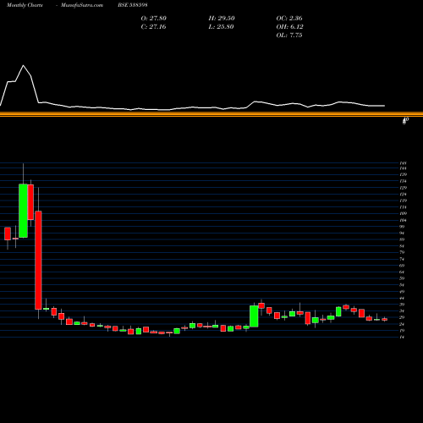Screen dimensions: 423x423
Task: Click the tallest green candlestick
Action: (23, 211)
